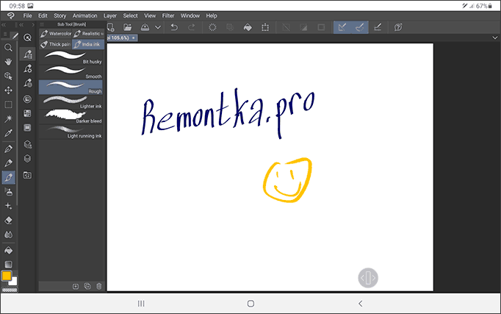Image resolution: width=501 pixels, height=314 pixels.
Task: Open the Color Set panel icon
Action: pos(27,113)
